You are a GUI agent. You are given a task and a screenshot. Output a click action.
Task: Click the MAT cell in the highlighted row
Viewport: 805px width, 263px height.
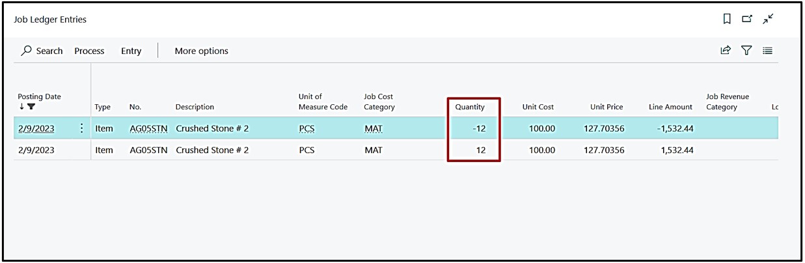(374, 128)
